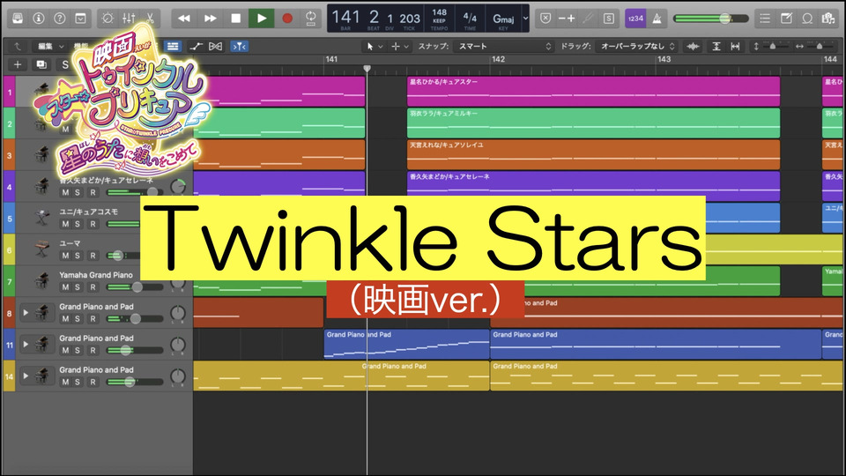Screen dimensions: 846x476
Task: Toggle the Flex bowtie button
Action: pos(215,47)
